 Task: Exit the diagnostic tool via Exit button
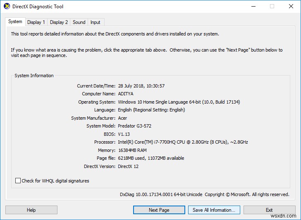[x=269, y=210]
